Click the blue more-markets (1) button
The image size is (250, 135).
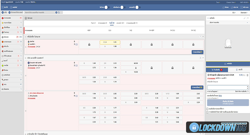(x=197, y=52)
